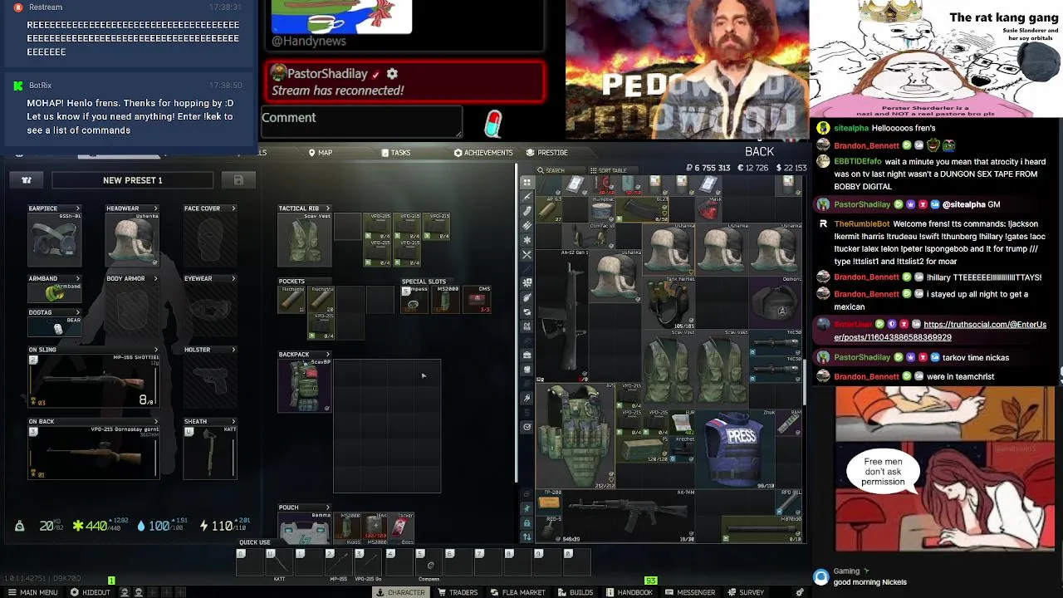Viewport: 1063px width, 598px height.
Task: Open HANDBOOK in bottom bar
Action: [629, 592]
